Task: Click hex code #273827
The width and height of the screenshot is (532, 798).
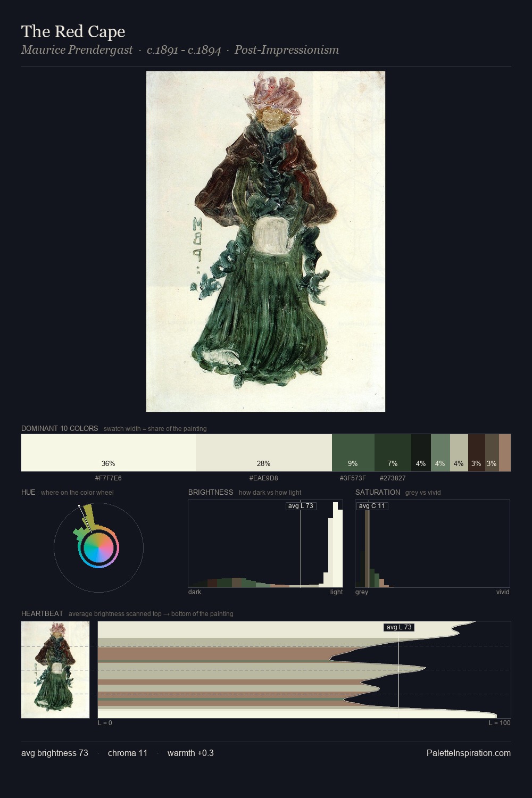Action: click(x=393, y=478)
